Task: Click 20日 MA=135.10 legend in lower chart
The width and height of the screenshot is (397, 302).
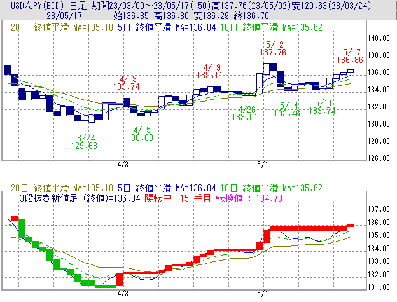Action: click(x=60, y=188)
